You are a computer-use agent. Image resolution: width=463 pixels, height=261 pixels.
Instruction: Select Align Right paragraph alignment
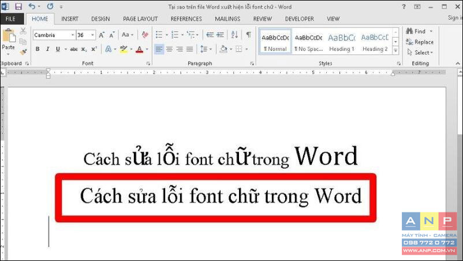tap(179, 49)
